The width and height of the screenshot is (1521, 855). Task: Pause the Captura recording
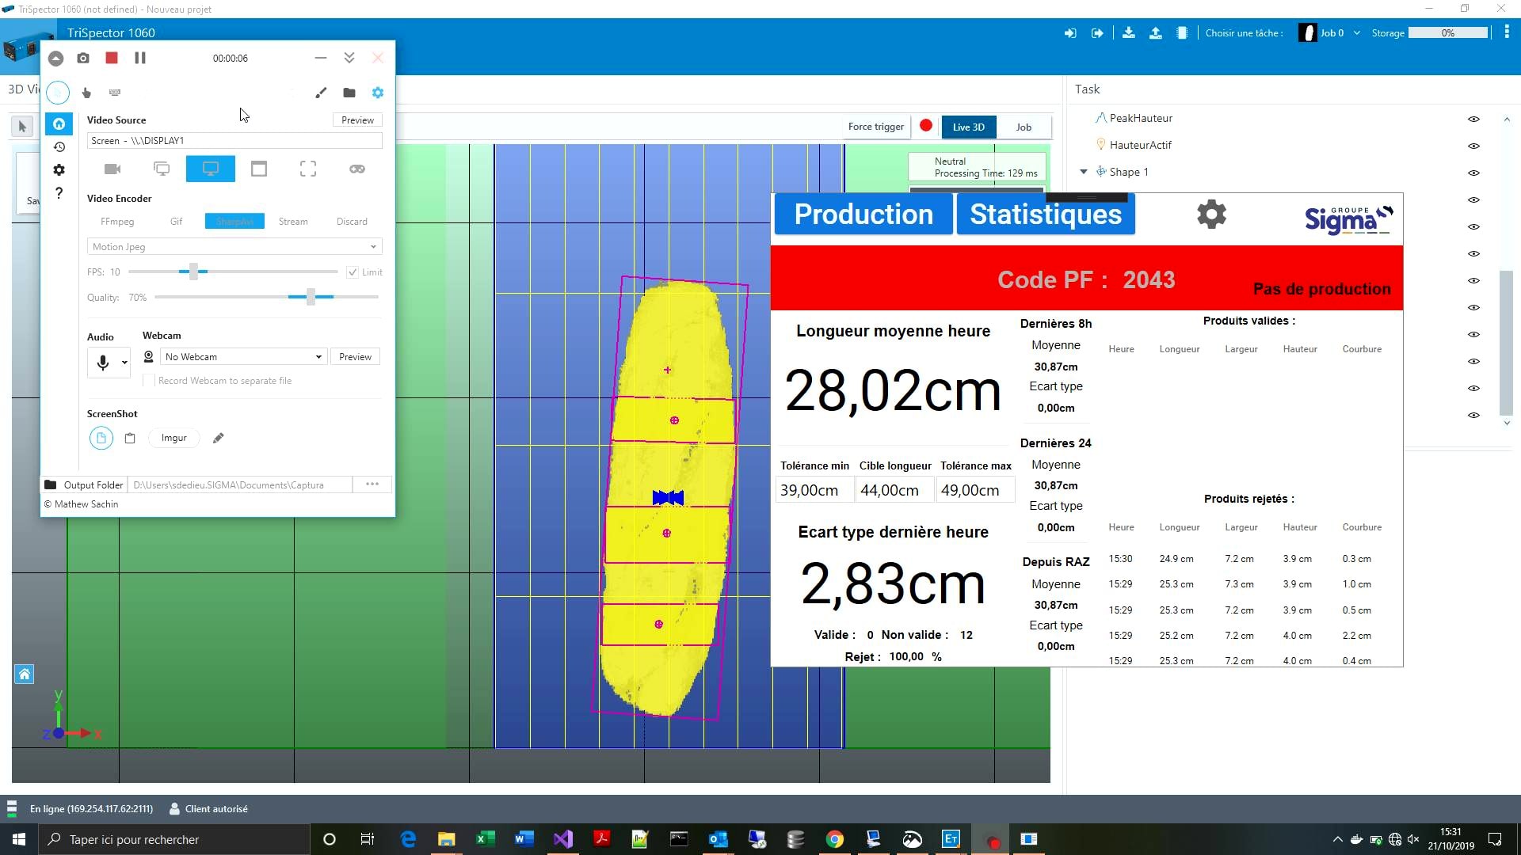[x=140, y=58]
